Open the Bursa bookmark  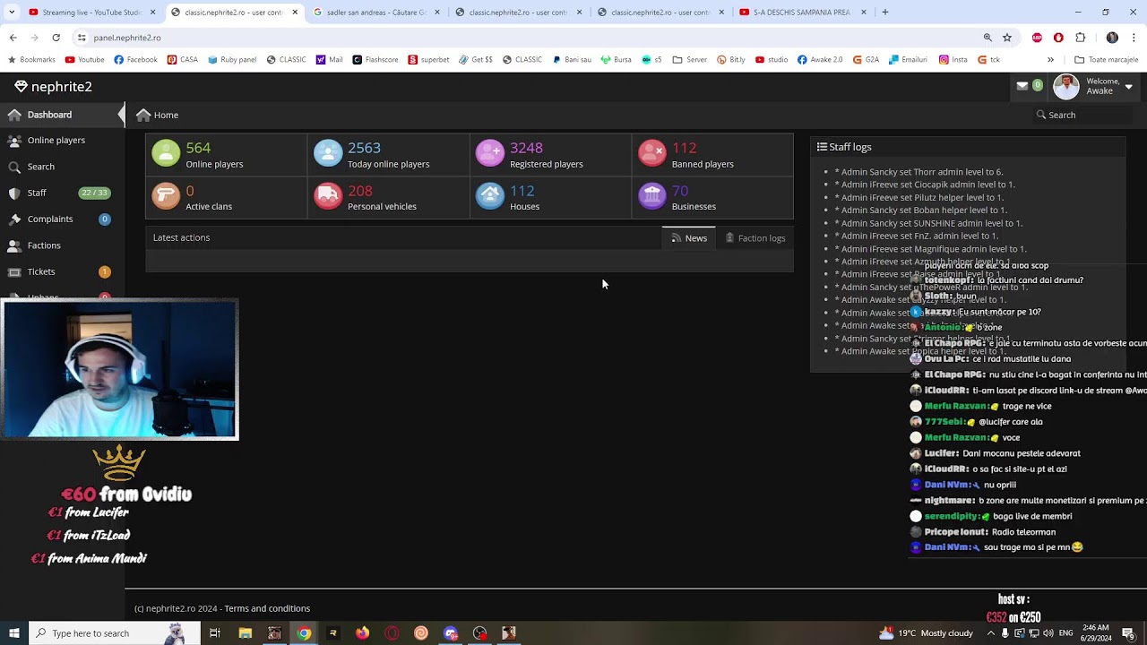pyautogui.click(x=616, y=60)
